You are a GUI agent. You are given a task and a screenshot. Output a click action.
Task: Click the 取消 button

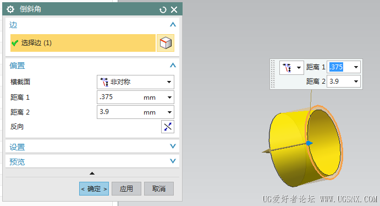[159, 189]
